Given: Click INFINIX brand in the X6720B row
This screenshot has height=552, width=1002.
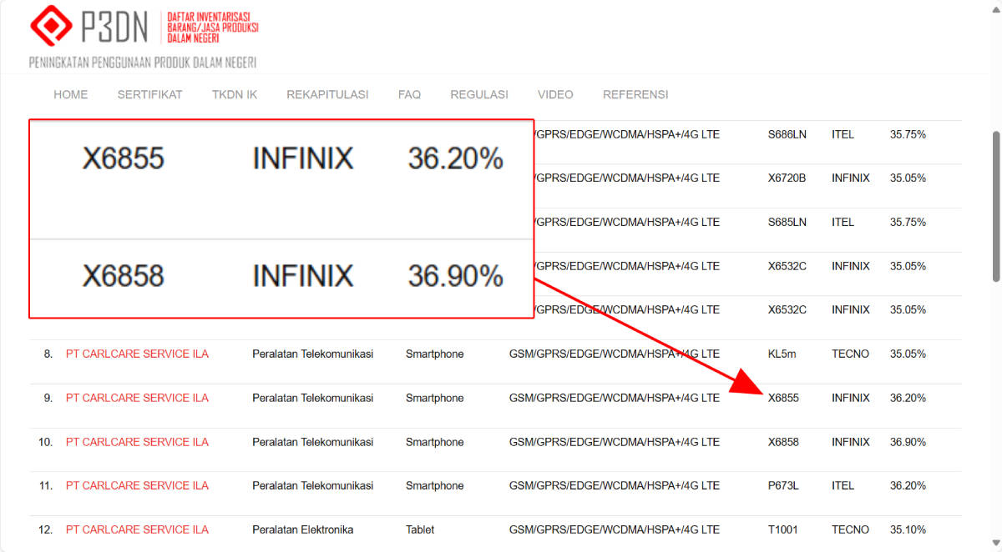Looking at the screenshot, I should 850,178.
